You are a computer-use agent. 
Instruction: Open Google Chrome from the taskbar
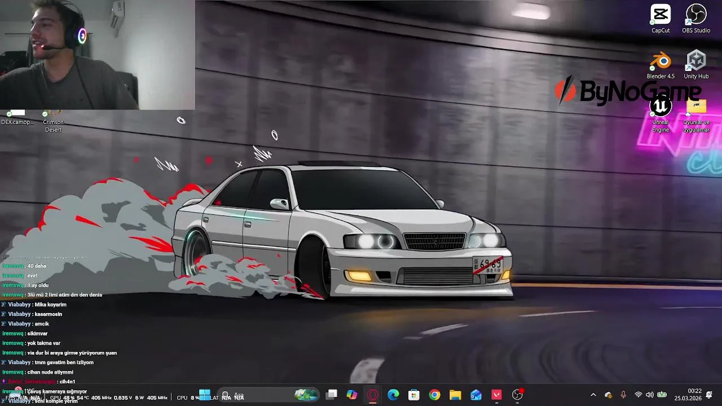[x=434, y=395]
